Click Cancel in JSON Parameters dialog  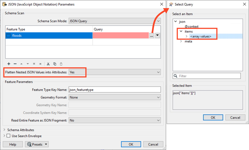pyautogui.click(x=153, y=144)
